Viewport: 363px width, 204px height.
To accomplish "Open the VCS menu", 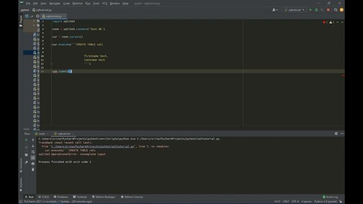I will click(x=104, y=3).
